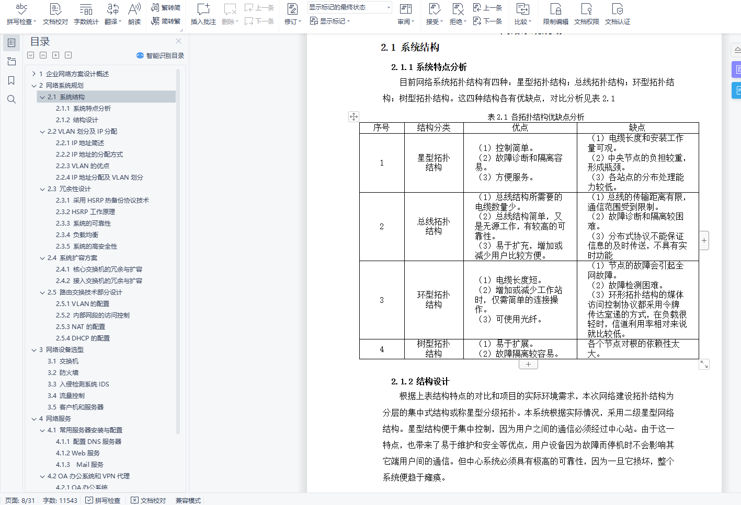
Task: Click 兼容模式 in status bar
Action: (188, 500)
